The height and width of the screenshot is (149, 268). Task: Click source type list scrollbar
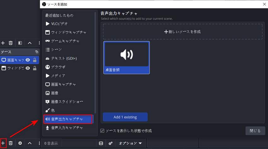[95, 63]
